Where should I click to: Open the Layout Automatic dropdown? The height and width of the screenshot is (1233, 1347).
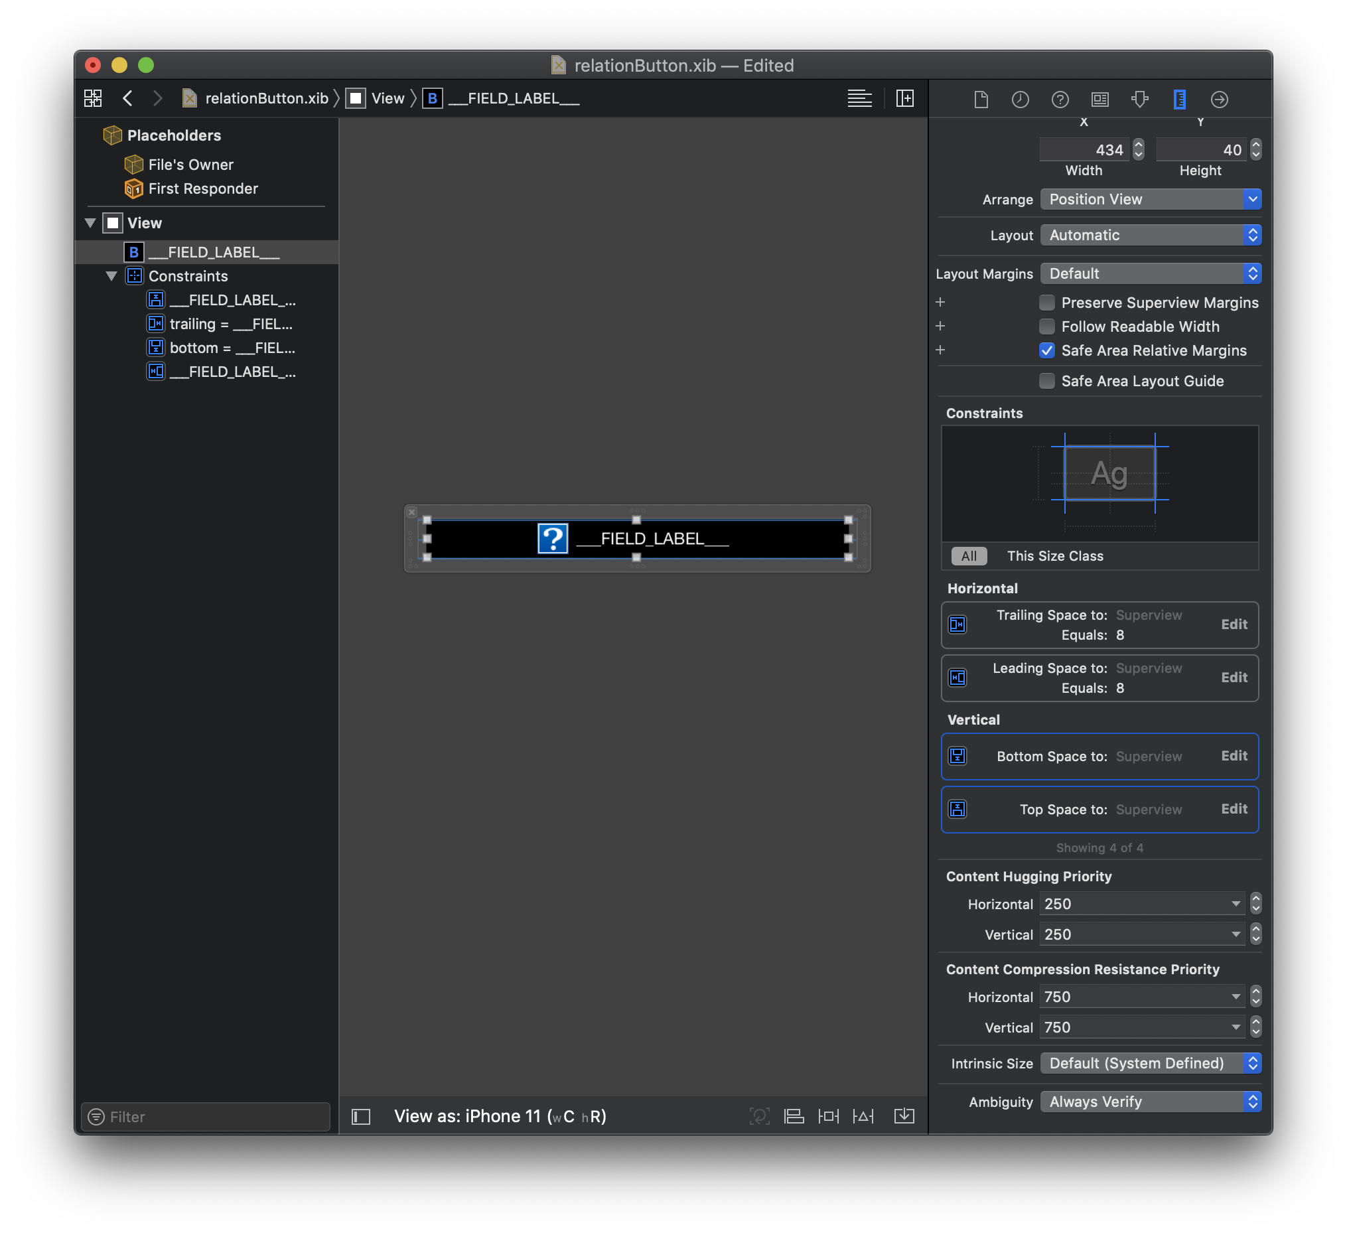[1150, 235]
